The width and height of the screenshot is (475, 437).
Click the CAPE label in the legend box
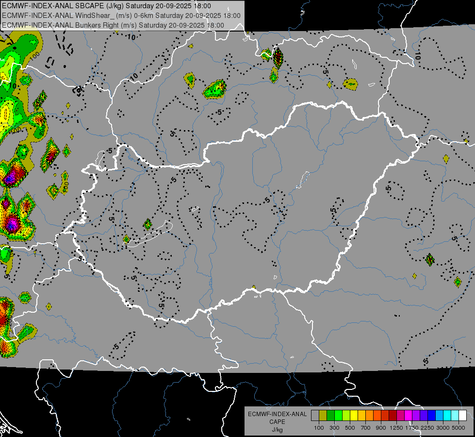277,421
